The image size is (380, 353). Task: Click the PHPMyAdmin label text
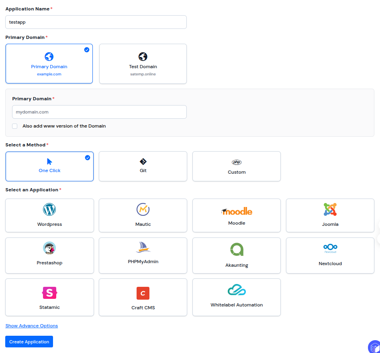[x=143, y=262]
